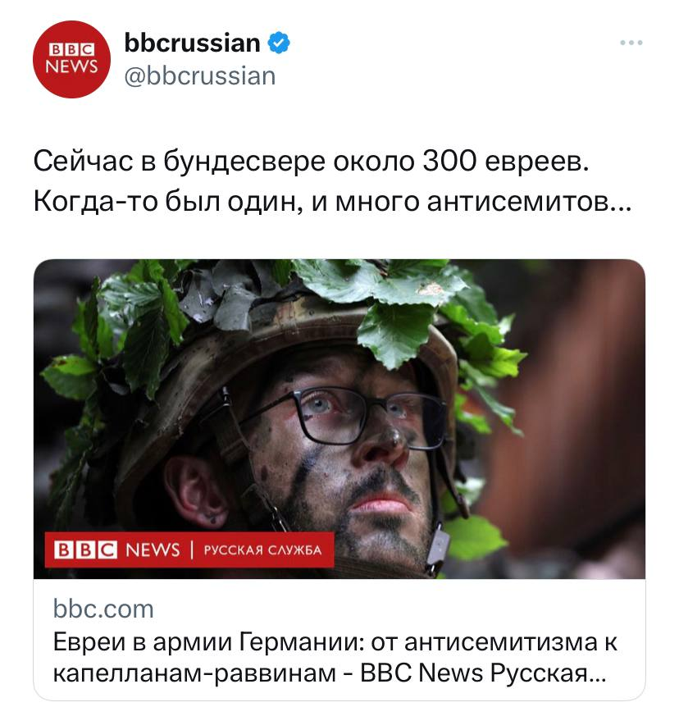Click the NEWS word on the image banner

coord(153,550)
